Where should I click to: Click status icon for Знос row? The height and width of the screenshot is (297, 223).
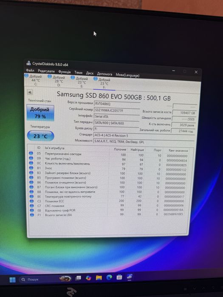31,168
